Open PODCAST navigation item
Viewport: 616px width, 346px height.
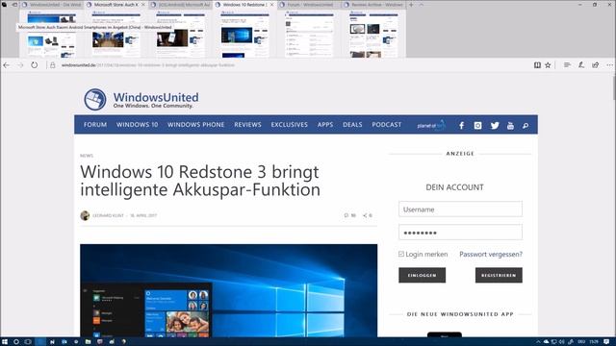pos(387,125)
